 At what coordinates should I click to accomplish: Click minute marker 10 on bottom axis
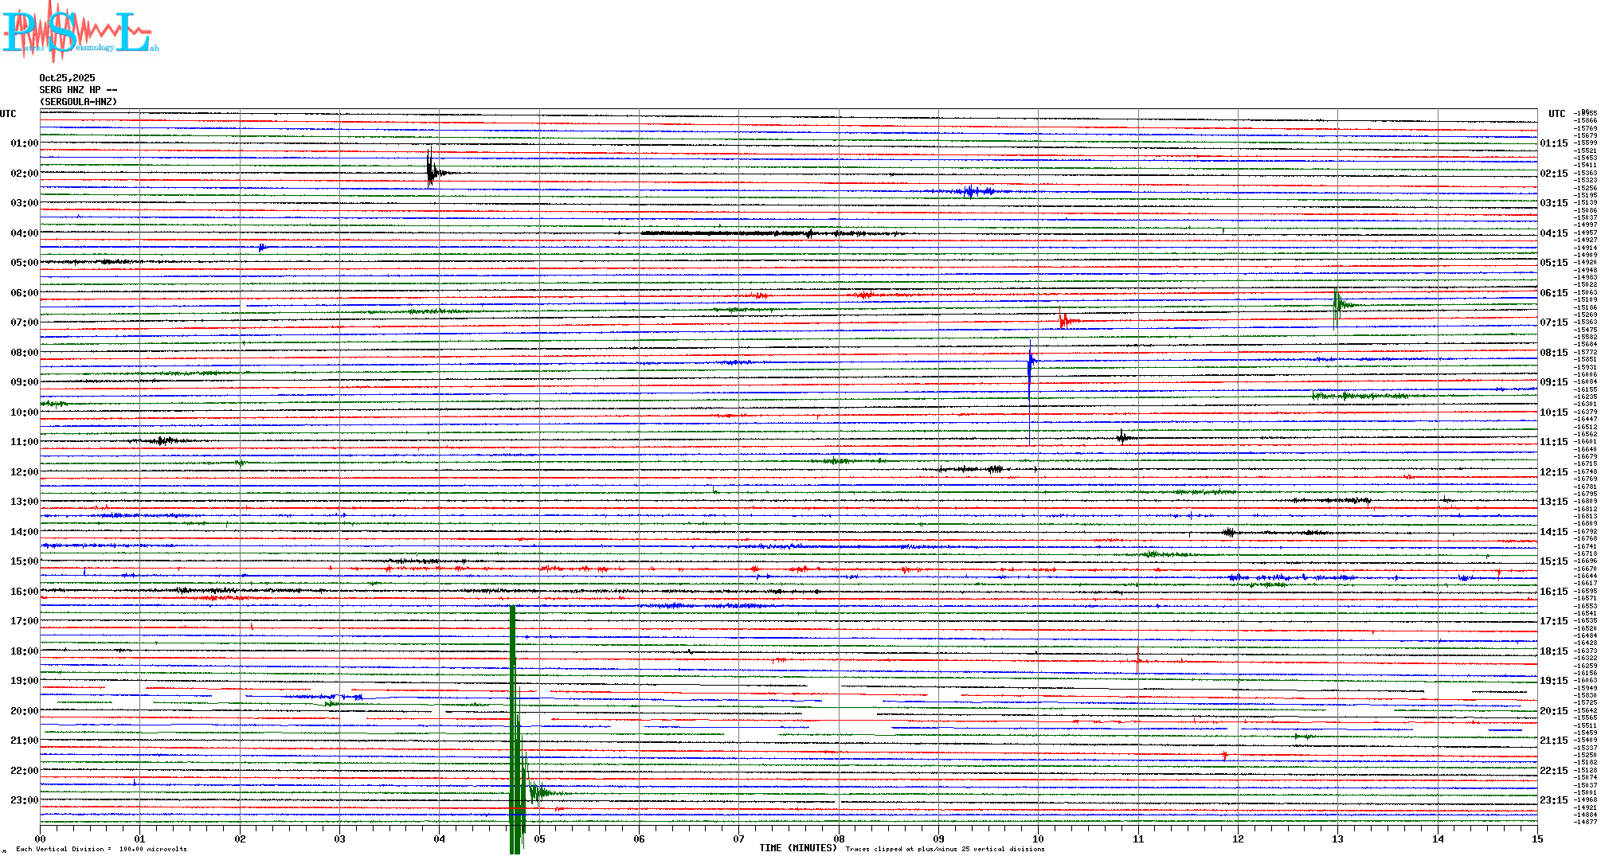(1038, 839)
